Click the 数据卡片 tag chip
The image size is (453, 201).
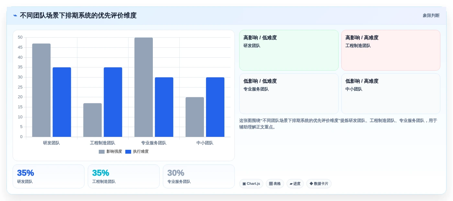[319, 184]
